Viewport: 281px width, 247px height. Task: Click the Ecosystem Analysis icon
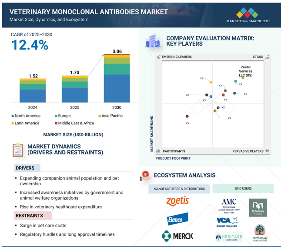pos(145,176)
